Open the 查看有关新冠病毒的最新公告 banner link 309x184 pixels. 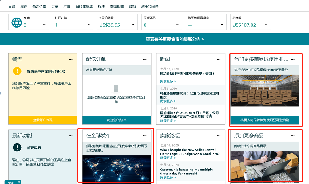click(x=175, y=39)
